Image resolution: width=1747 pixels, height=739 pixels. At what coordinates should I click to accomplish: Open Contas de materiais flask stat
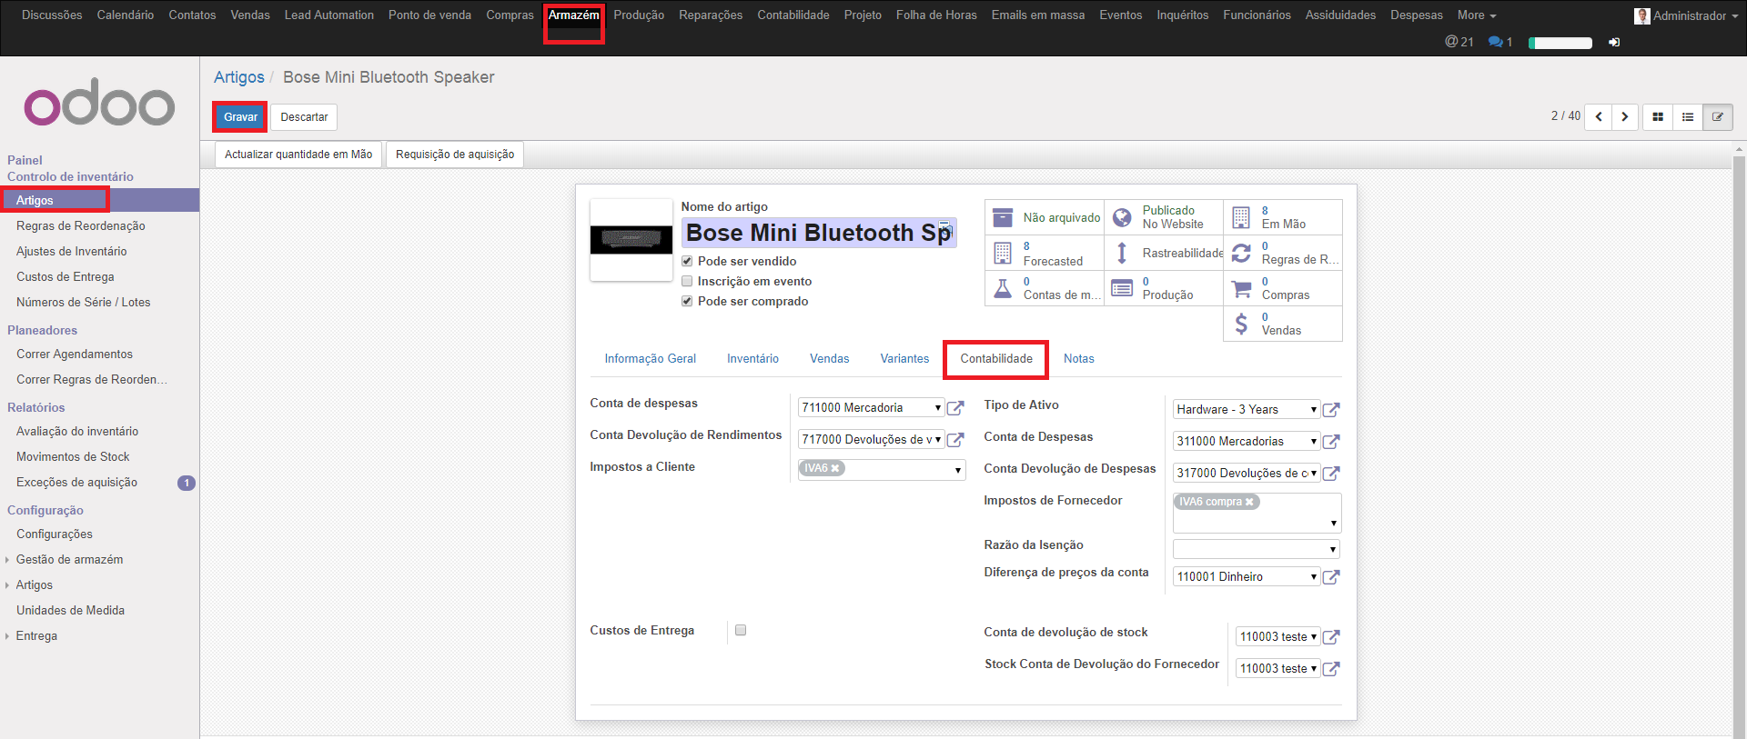pyautogui.click(x=1045, y=289)
